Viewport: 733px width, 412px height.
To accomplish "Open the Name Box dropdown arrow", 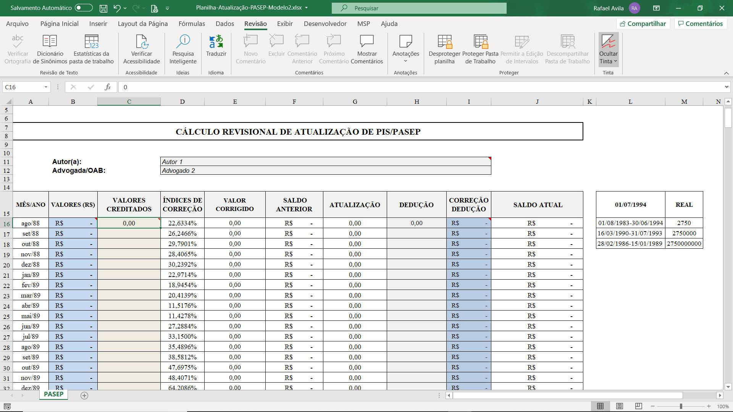I will tap(46, 87).
